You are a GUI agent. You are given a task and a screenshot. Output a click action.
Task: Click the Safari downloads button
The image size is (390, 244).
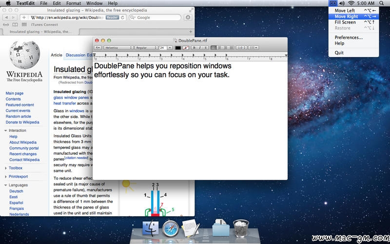tap(188, 18)
